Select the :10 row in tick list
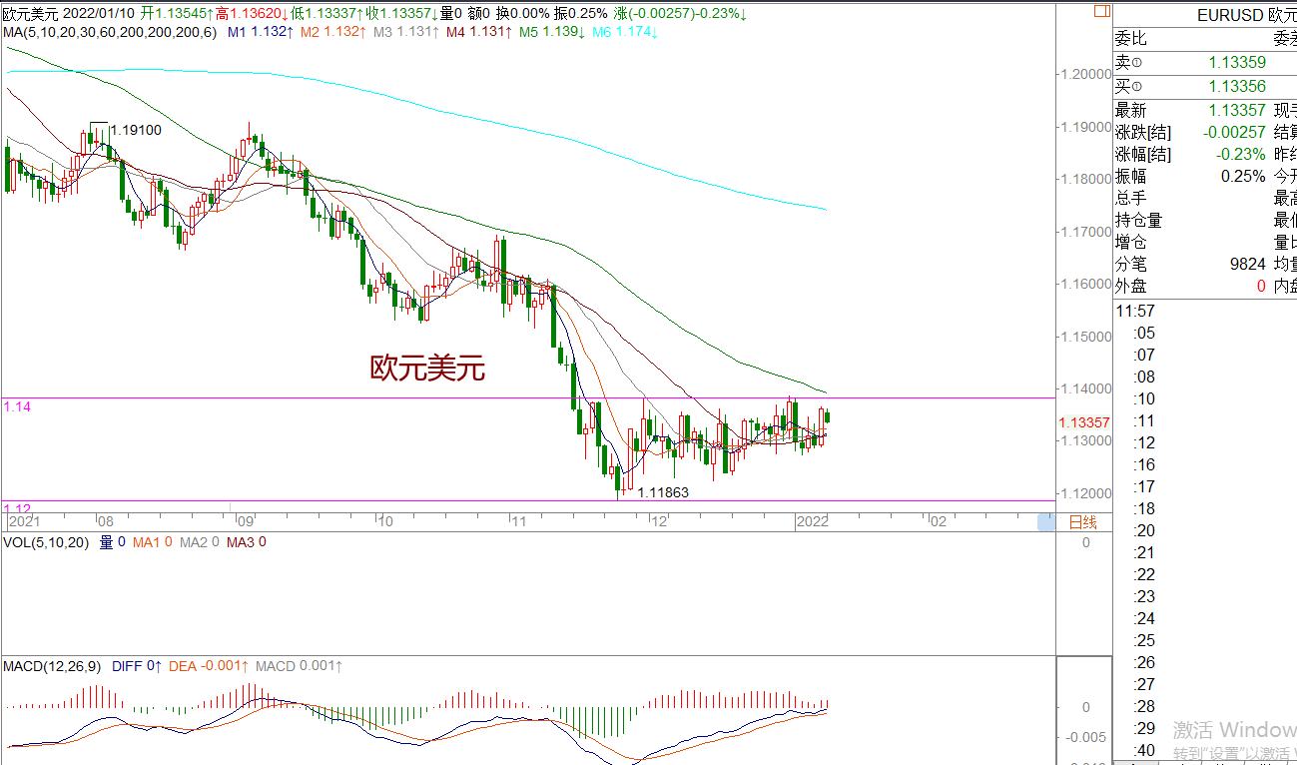This screenshot has width=1297, height=765. [1144, 399]
